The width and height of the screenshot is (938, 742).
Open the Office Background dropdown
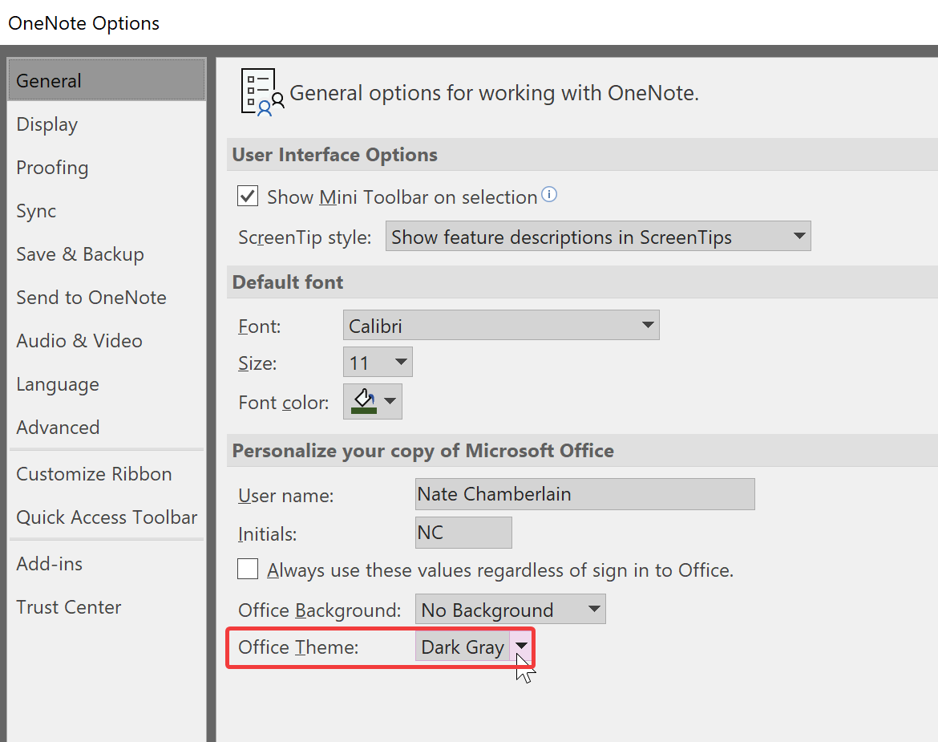tap(510, 609)
